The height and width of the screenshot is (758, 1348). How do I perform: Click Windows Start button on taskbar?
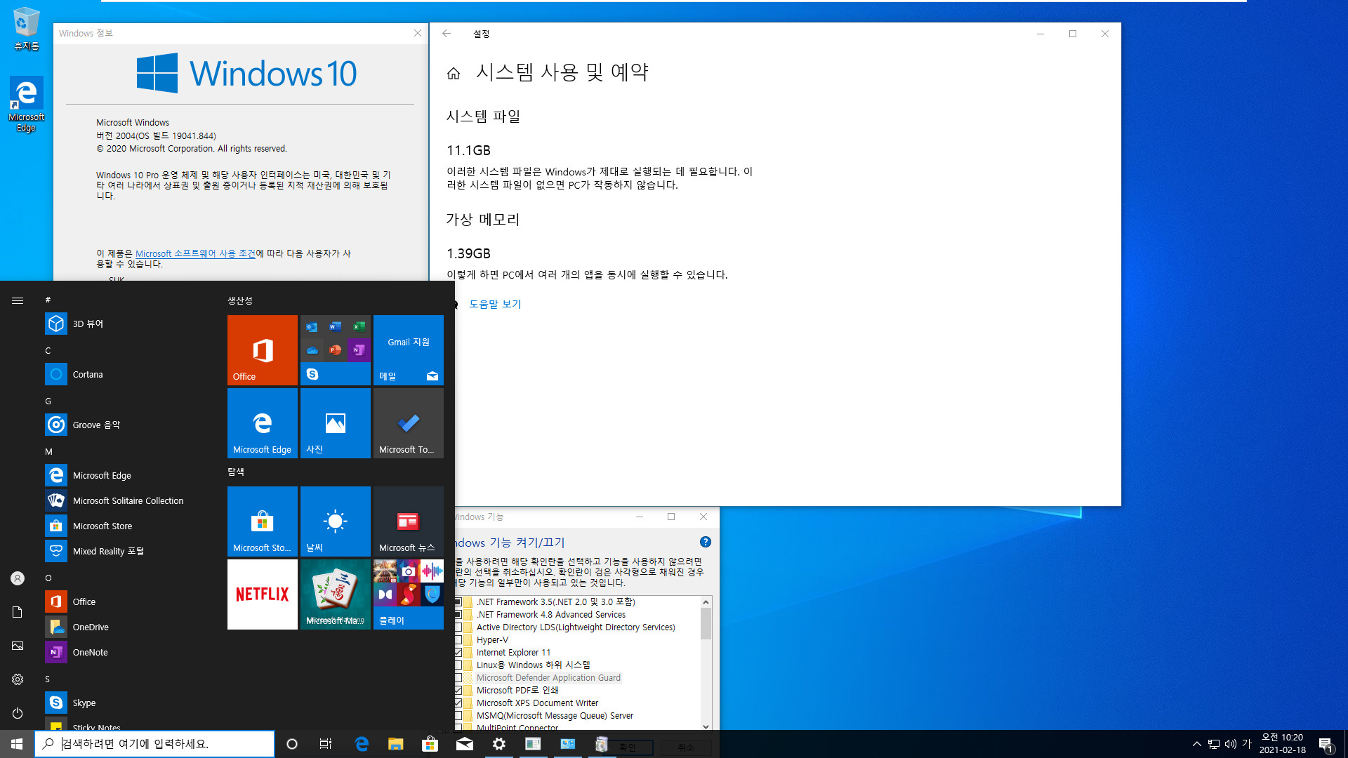[x=17, y=744]
